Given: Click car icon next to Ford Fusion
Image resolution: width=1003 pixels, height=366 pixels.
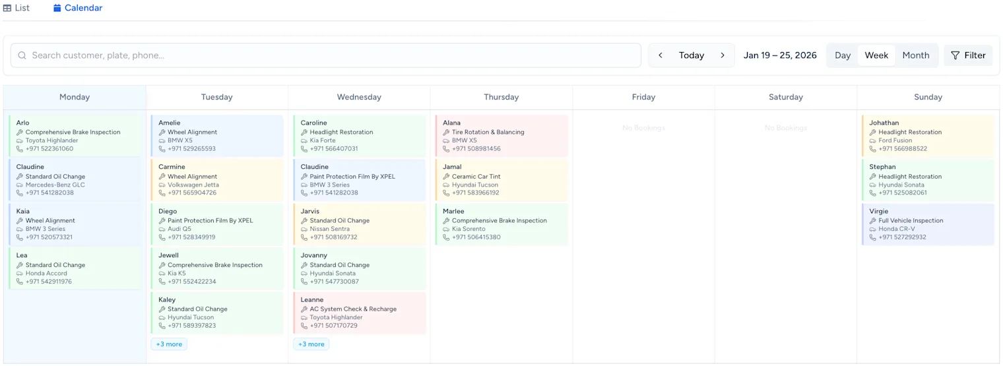Looking at the screenshot, I should [x=873, y=141].
